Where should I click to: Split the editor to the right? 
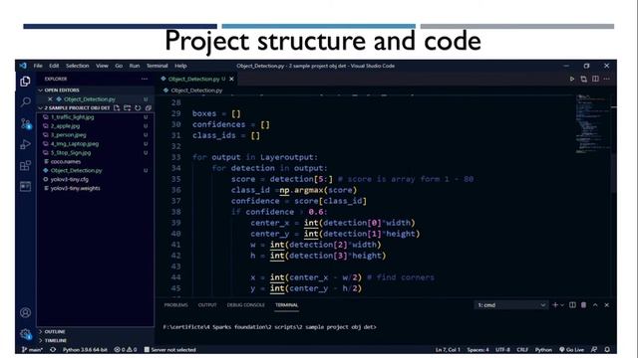coord(595,79)
